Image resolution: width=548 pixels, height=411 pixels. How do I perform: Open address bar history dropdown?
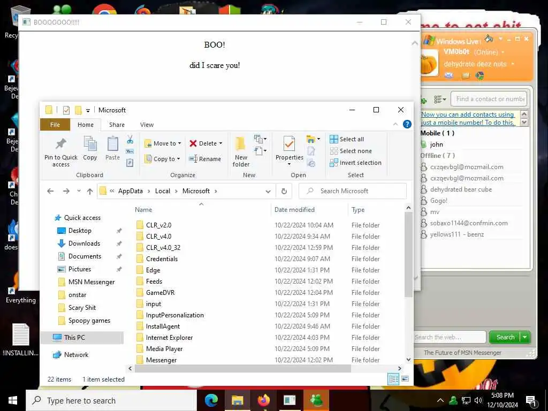[x=268, y=191]
